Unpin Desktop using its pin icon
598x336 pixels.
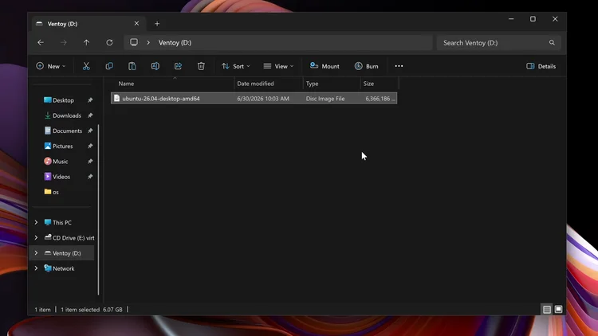click(90, 100)
